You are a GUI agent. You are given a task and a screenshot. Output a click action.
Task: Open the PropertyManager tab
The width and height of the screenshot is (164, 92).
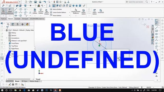click(13, 24)
